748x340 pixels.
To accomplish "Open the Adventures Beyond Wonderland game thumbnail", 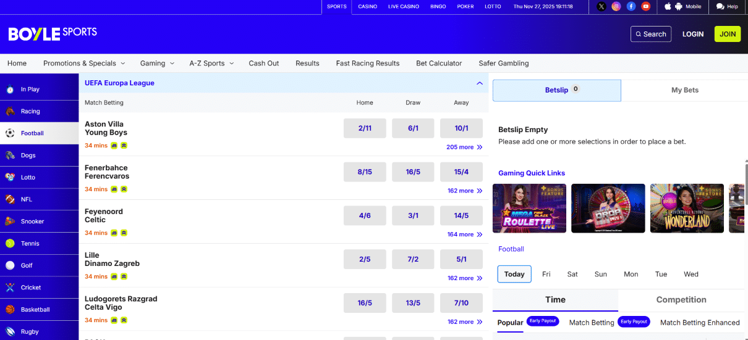I will click(x=687, y=208).
